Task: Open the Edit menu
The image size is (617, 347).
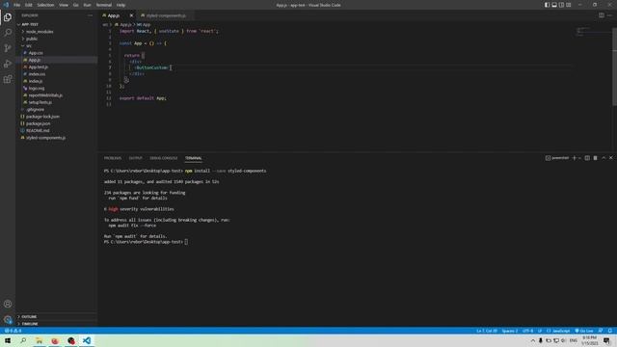Action: (29, 5)
